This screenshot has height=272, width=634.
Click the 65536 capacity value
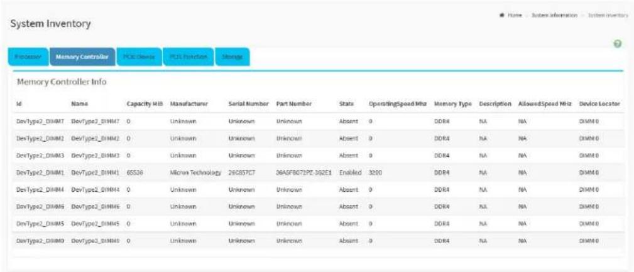pos(134,172)
